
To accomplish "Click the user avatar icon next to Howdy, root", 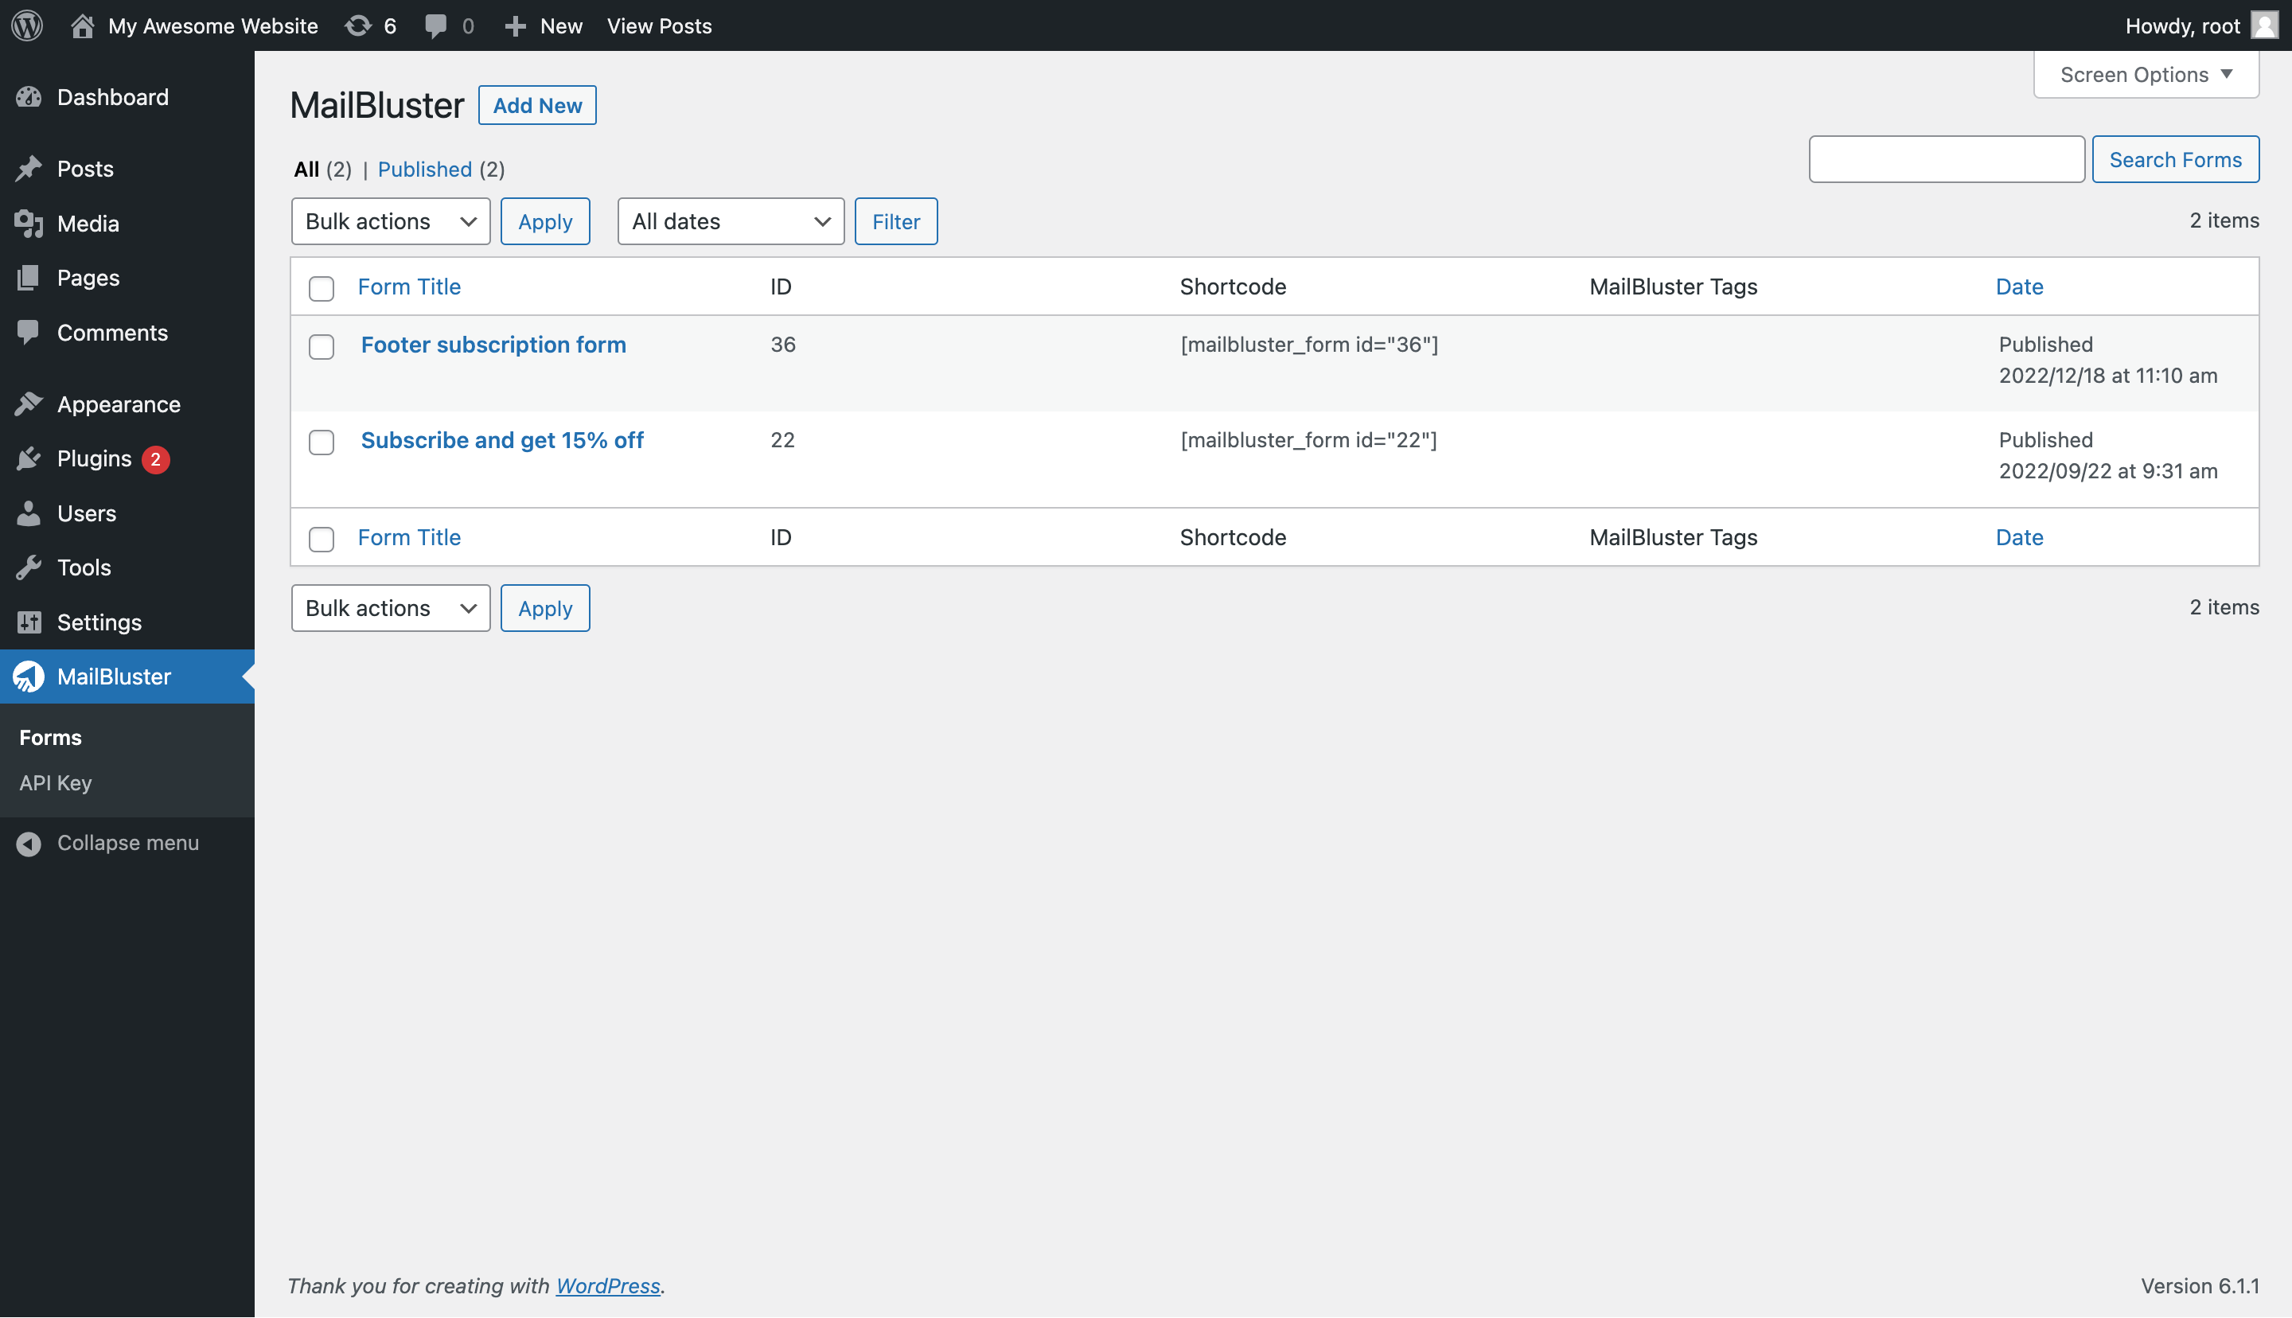I will 2264,25.
